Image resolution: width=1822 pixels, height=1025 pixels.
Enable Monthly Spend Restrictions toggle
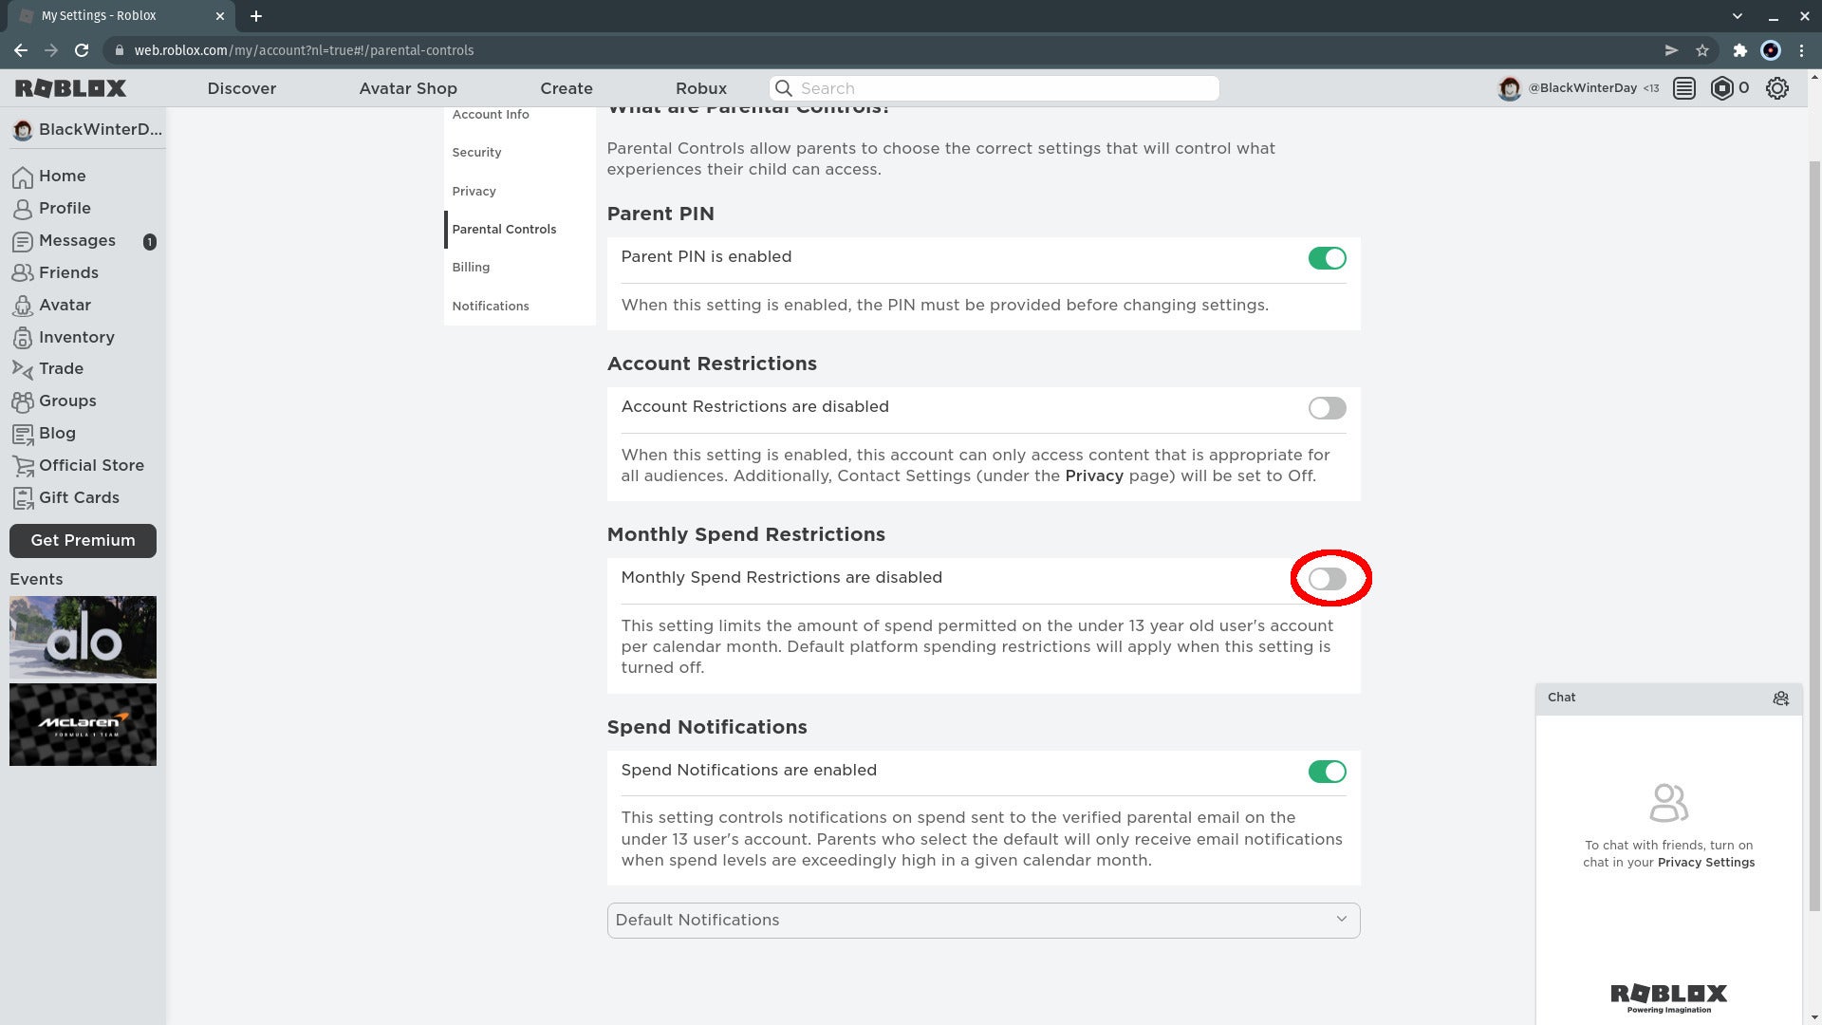tap(1327, 579)
